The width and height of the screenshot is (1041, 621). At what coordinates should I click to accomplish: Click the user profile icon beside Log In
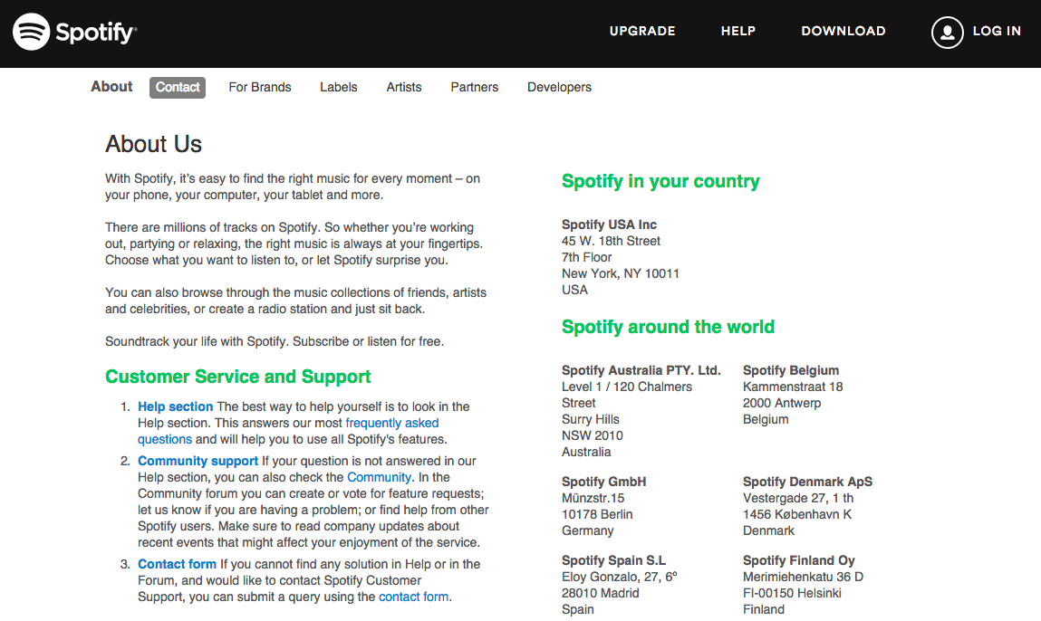click(947, 33)
